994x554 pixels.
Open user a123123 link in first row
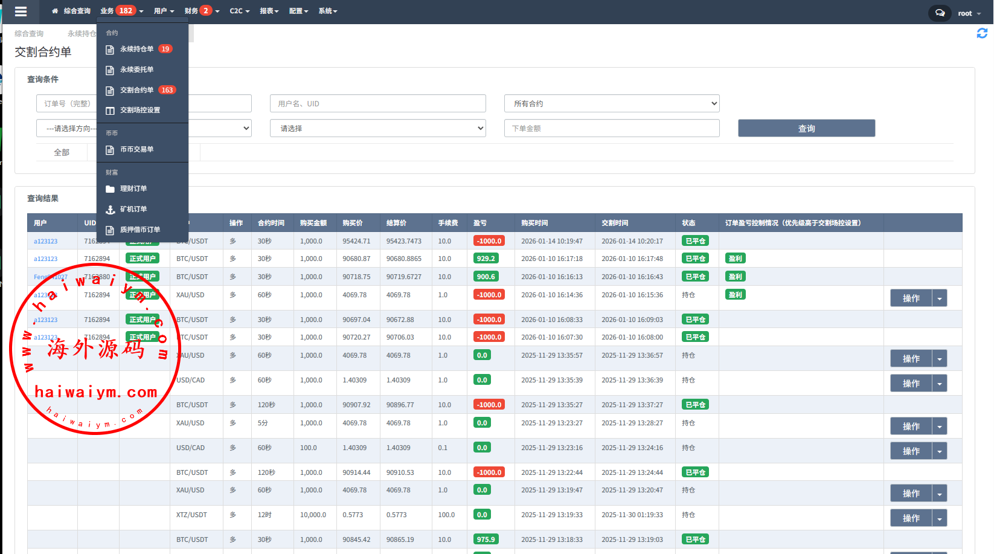45,242
